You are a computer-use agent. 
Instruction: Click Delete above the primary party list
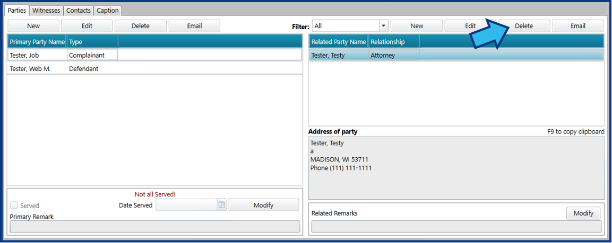pos(141,26)
